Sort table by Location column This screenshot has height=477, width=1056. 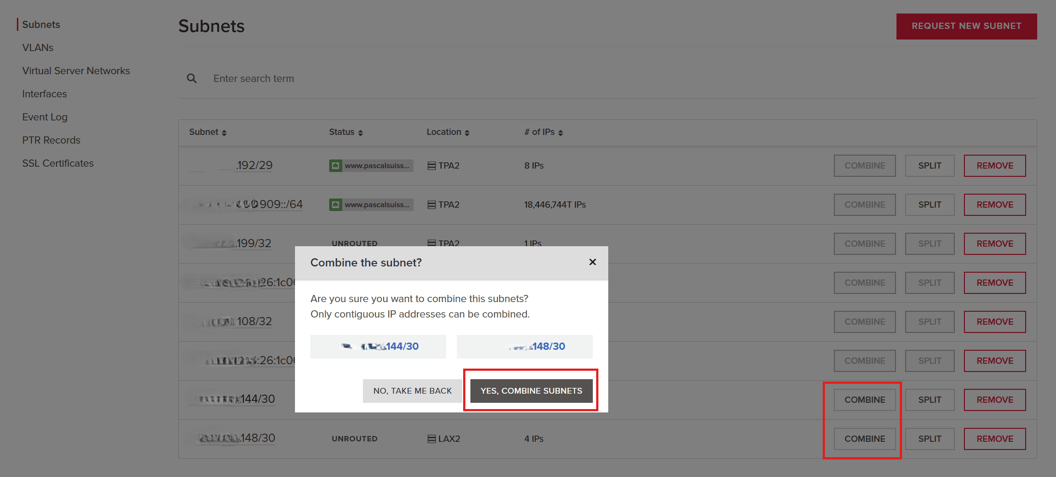pyautogui.click(x=448, y=132)
